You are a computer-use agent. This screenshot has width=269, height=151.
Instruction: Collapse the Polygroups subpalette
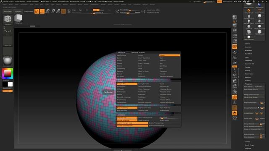click(248, 84)
